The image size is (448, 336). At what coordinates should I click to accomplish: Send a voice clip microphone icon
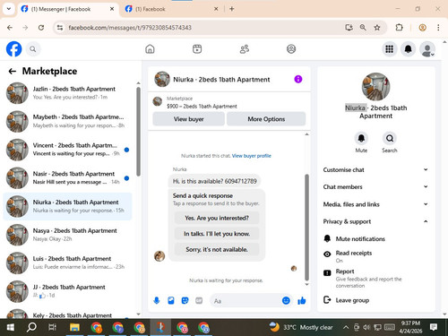(x=157, y=300)
